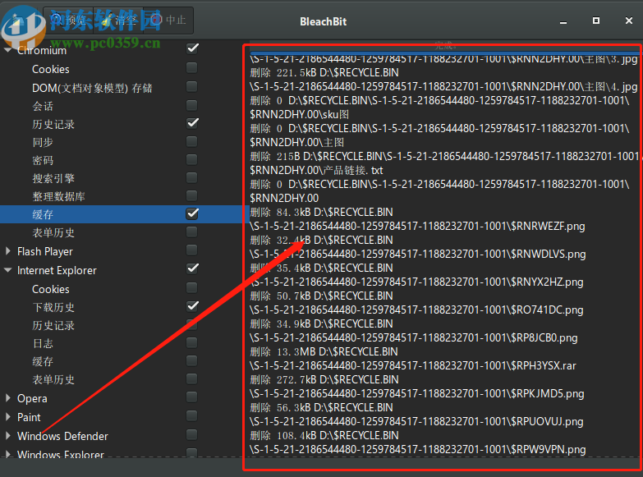Enable Internet Explorer 缓存 checkbox
This screenshot has height=477, width=643.
coord(192,360)
